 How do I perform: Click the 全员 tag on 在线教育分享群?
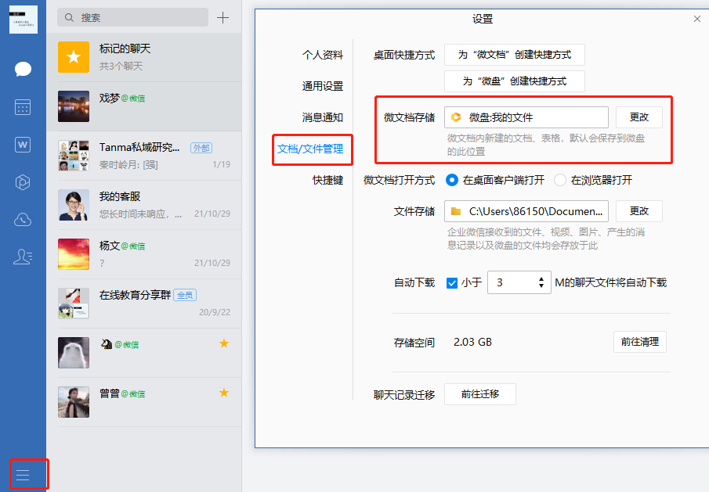(185, 295)
